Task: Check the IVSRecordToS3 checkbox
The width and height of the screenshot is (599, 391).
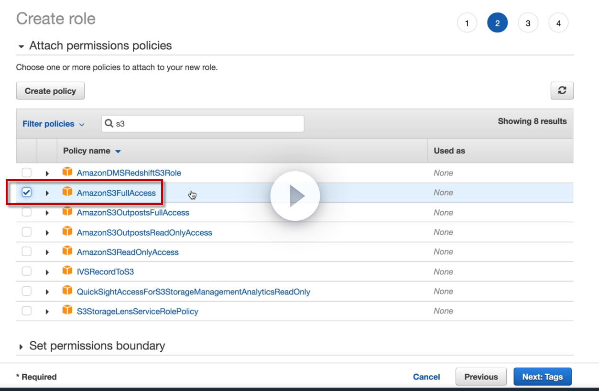Action: (x=27, y=272)
